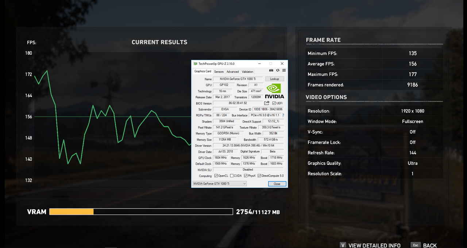Click the NVIDIA logo in GPU-Z

pyautogui.click(x=274, y=91)
